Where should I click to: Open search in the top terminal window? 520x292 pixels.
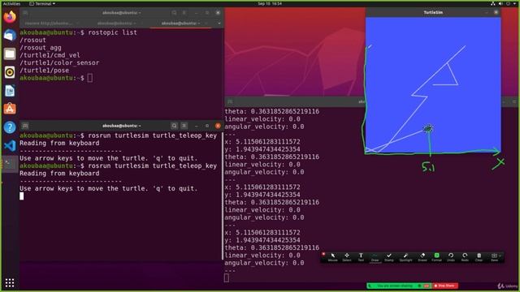(174, 13)
